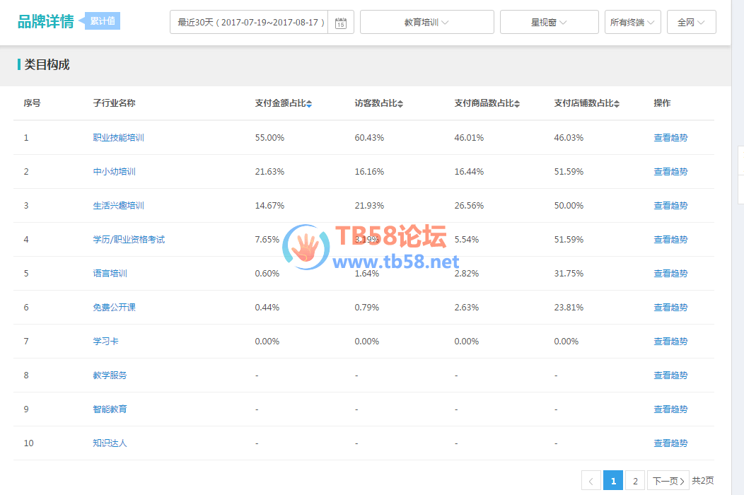Open 职业技能培训 sub-industry link
This screenshot has height=495, width=744.
[118, 138]
